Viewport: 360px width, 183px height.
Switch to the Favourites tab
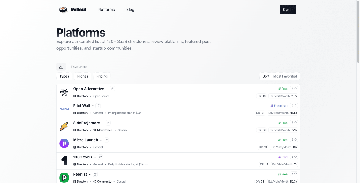pos(79,67)
